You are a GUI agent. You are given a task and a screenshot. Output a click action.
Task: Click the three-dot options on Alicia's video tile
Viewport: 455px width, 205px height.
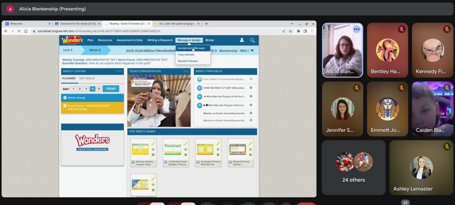pyautogui.click(x=356, y=29)
